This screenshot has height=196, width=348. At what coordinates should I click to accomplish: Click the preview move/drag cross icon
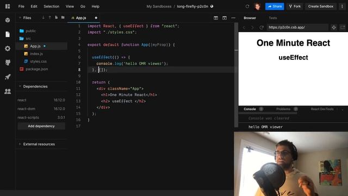tap(334, 28)
